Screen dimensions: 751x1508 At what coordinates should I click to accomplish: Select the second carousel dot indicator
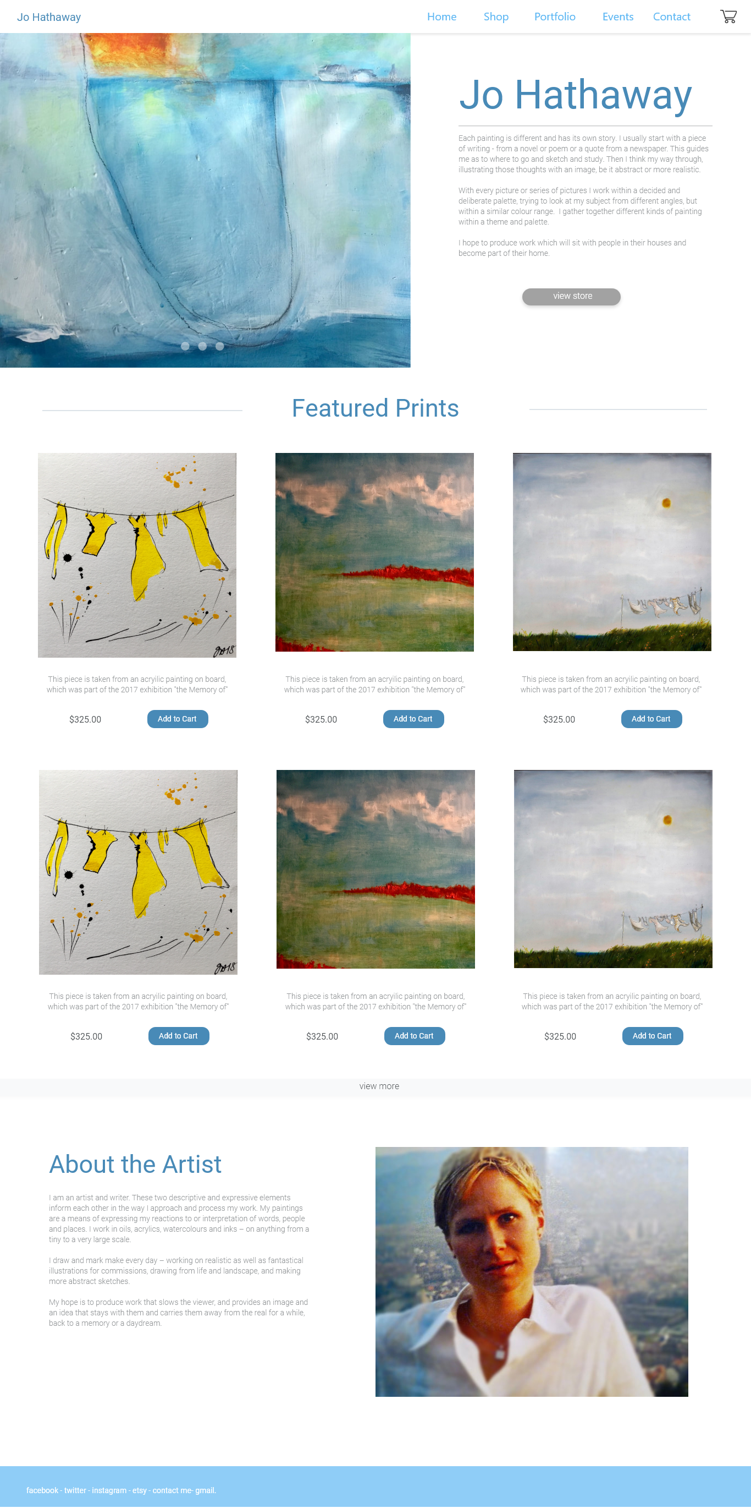202,346
